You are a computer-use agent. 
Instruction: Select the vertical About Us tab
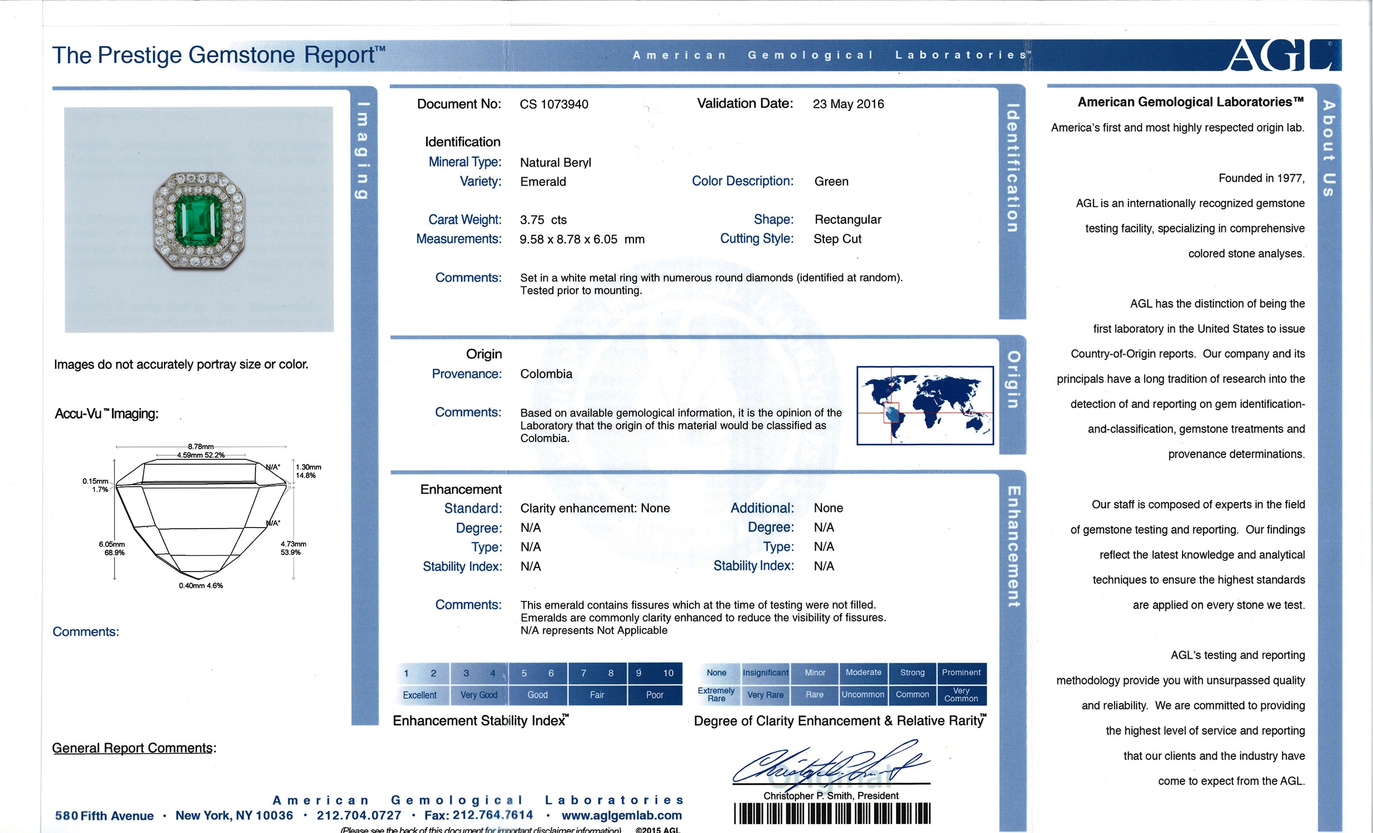click(x=1329, y=148)
